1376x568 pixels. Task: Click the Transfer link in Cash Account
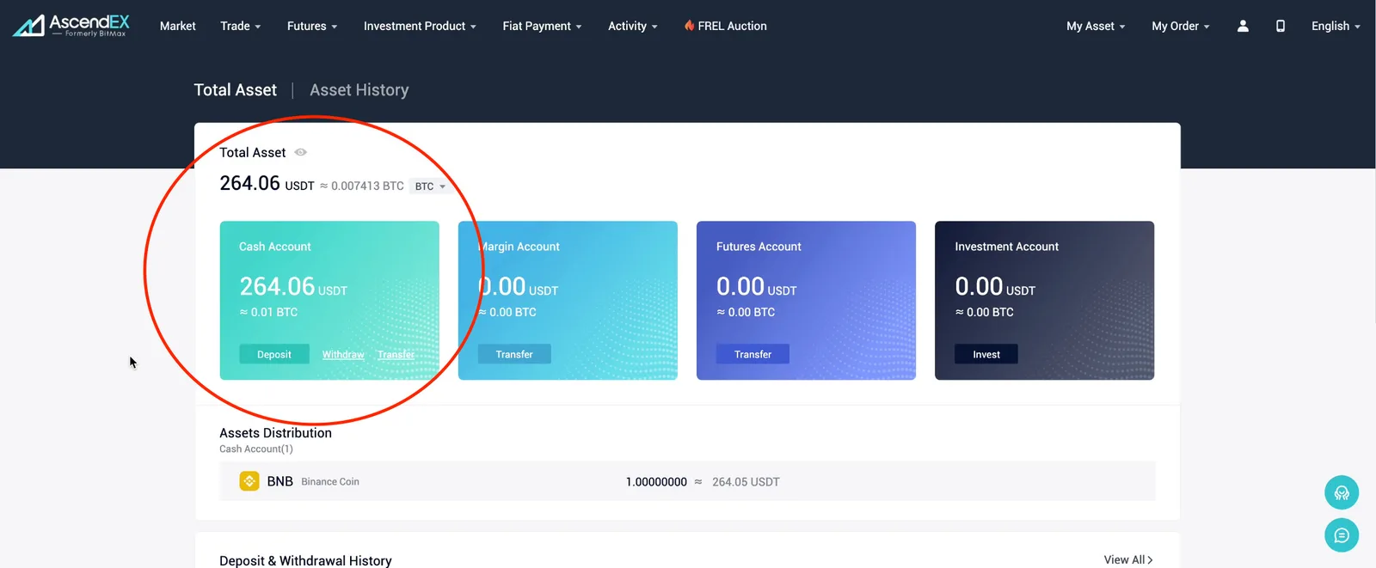point(396,354)
